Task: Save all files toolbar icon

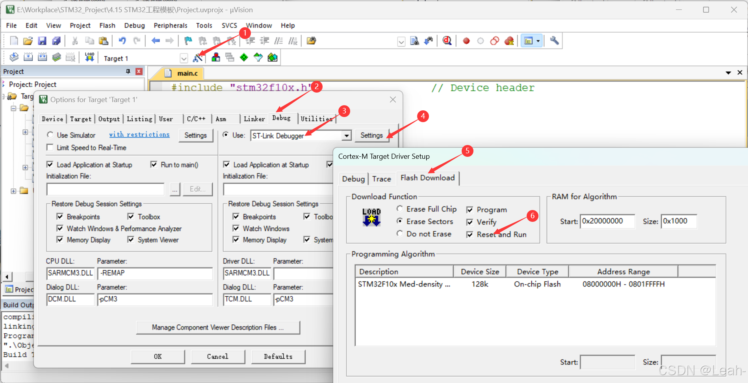Action: [56, 41]
